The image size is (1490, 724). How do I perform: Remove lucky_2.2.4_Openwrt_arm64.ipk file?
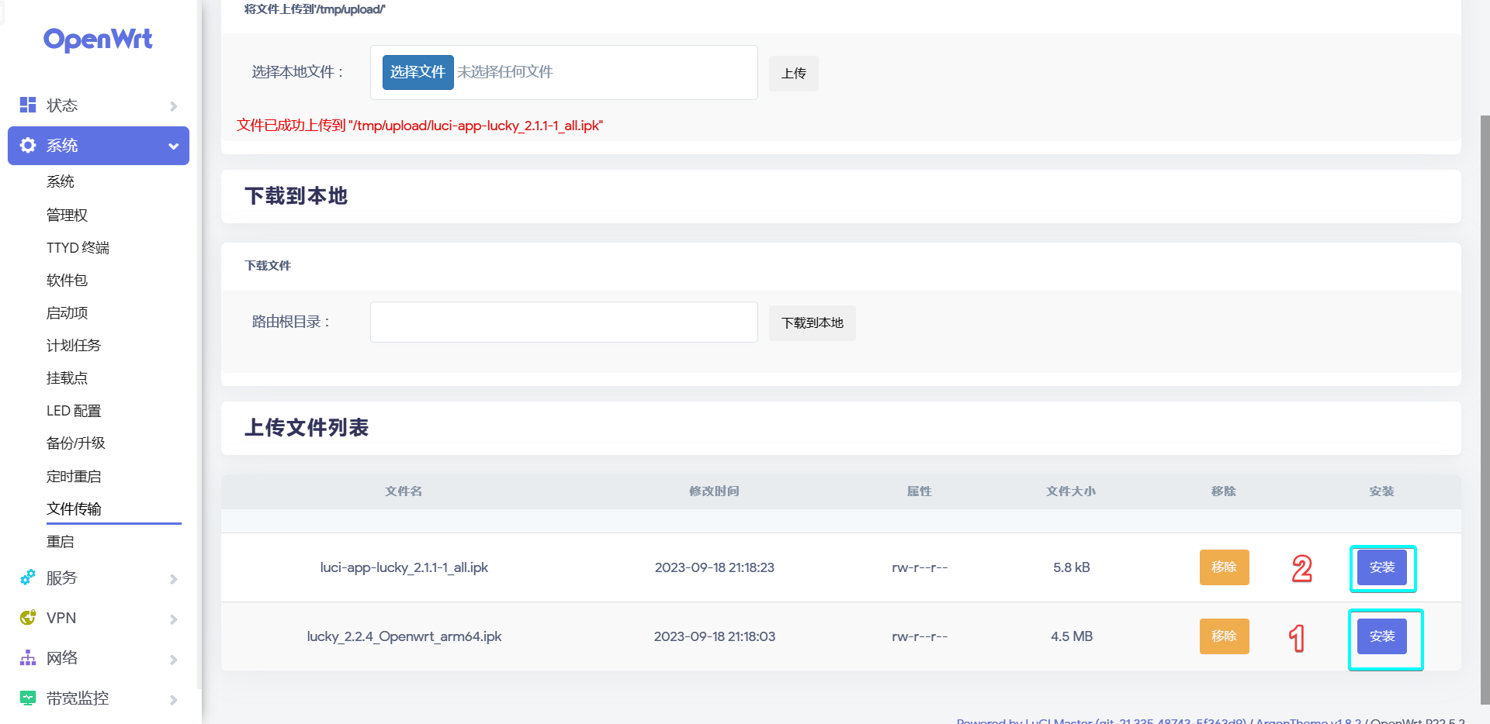[1224, 636]
